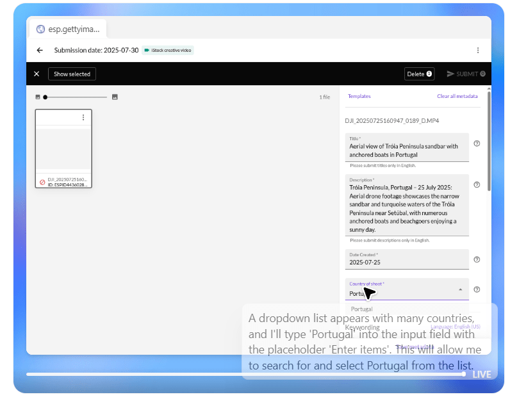Image resolution: width=510 pixels, height=397 pixels.
Task: Collapse the Country of shoot dropdown arrow
Action: pos(460,289)
